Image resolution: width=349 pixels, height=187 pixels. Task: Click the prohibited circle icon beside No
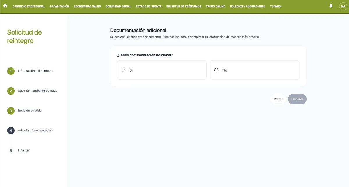click(x=216, y=70)
